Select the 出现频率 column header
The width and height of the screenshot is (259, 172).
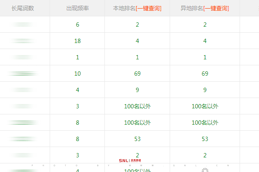[77, 8]
